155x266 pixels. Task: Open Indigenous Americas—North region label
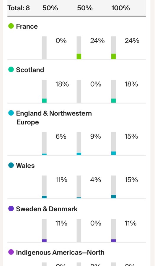(x=60, y=252)
